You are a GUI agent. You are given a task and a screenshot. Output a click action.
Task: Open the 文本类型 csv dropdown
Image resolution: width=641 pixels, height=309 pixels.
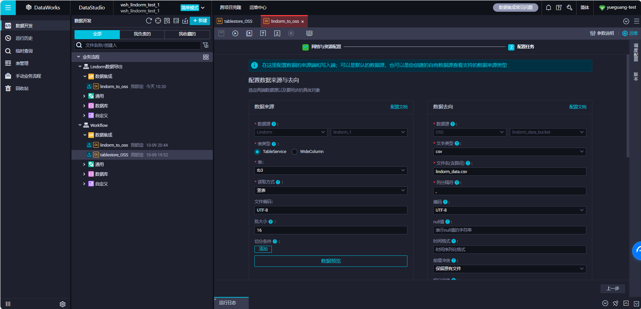[x=510, y=152]
